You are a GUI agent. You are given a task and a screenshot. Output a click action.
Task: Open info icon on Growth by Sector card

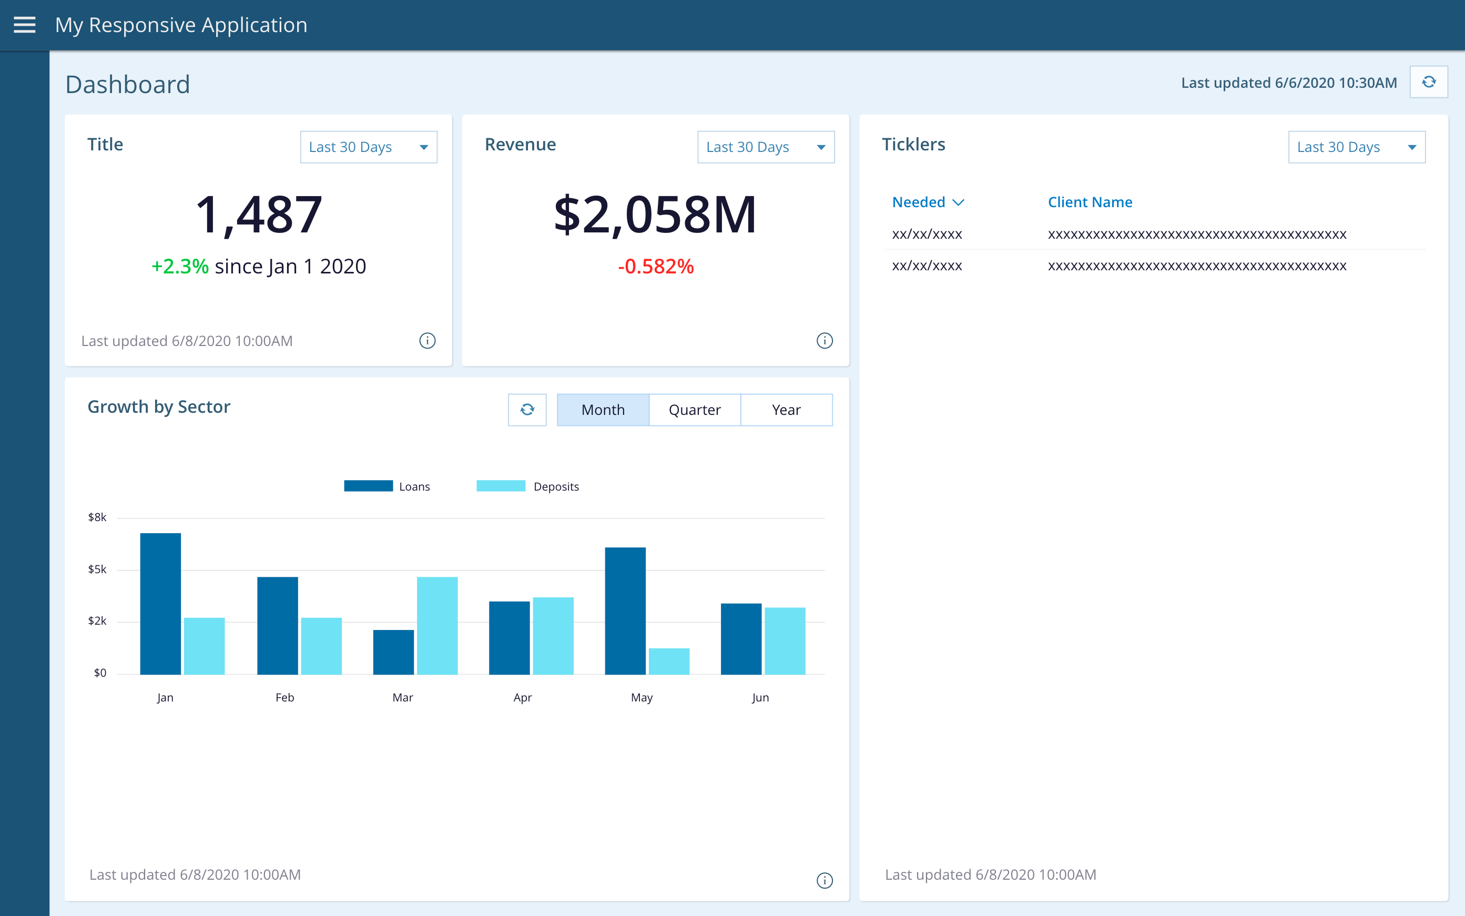pos(825,880)
